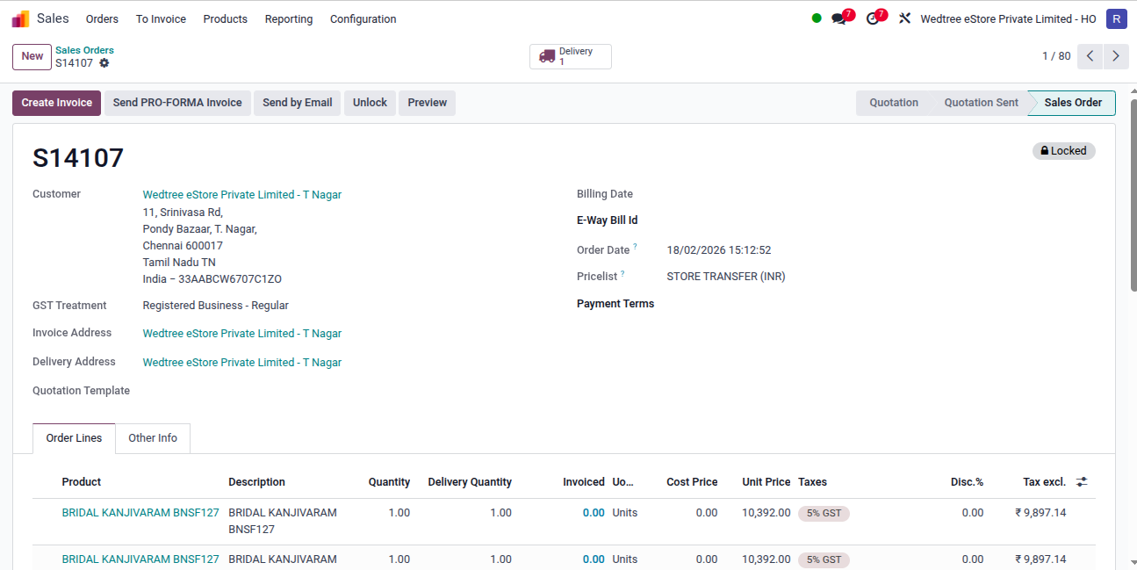Select the Quotation Sent status stage
This screenshot has width=1137, height=570.
[x=981, y=103]
